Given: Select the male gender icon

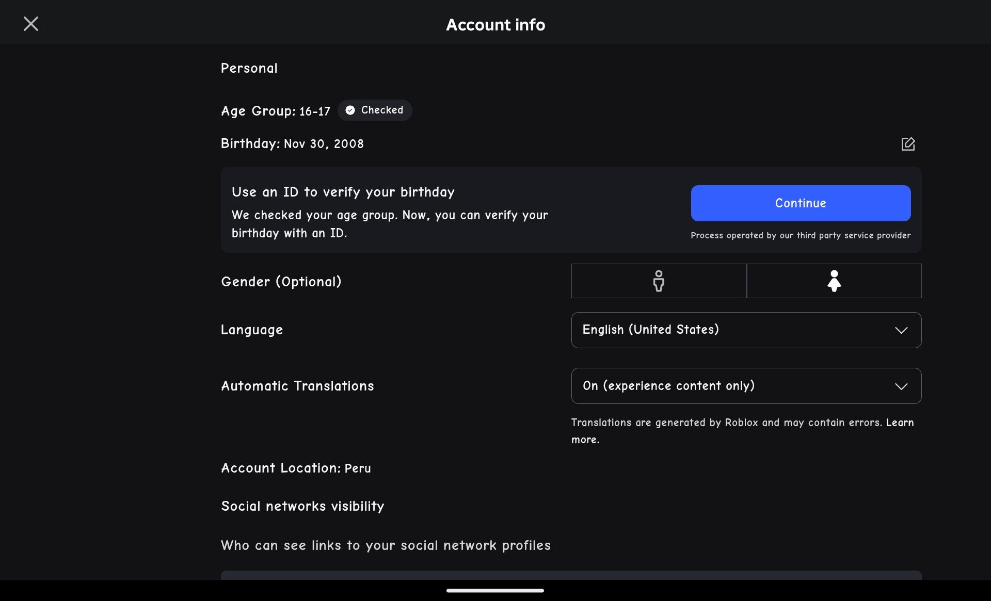Looking at the screenshot, I should click(659, 281).
